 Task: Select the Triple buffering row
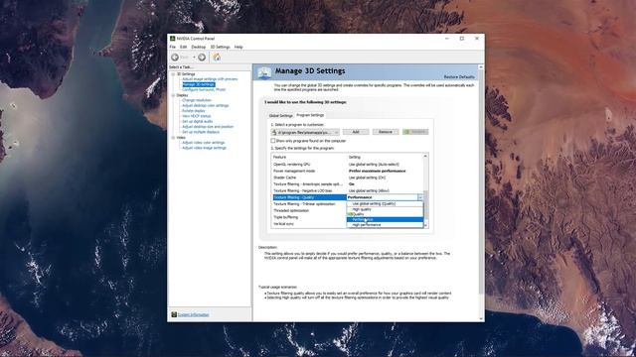[x=309, y=217]
